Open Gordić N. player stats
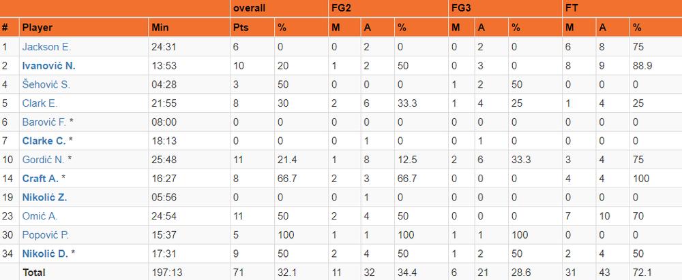The image size is (682, 280). pyautogui.click(x=44, y=160)
